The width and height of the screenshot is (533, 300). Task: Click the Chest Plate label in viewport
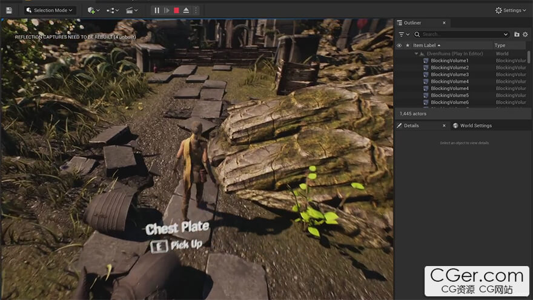[x=177, y=228]
